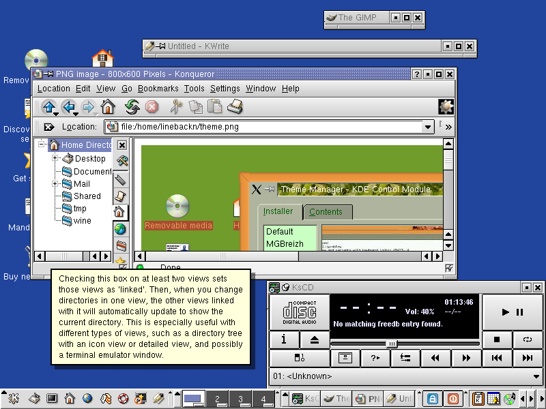Screen dimensions: 546x409
Task: Eject the CD in KsCD
Action: point(315,339)
